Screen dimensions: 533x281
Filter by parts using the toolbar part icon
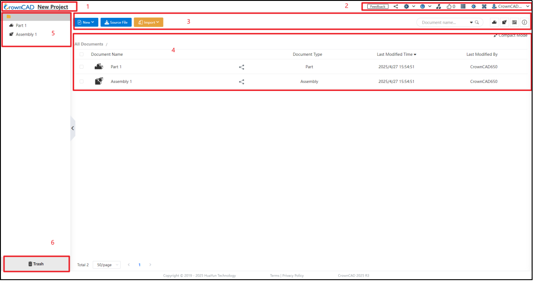[494, 22]
